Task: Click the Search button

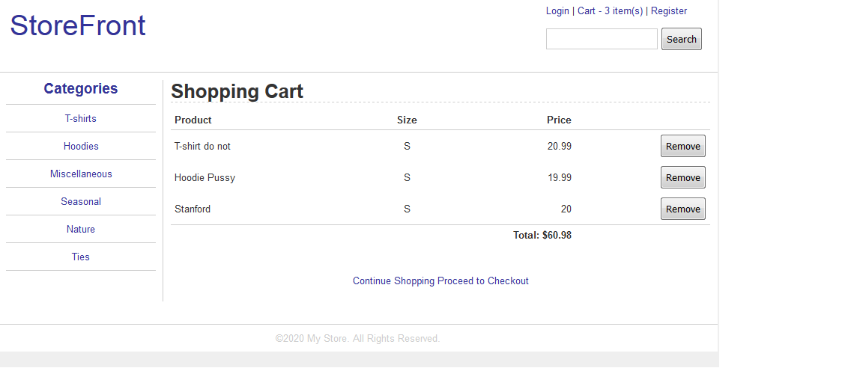Action: tap(682, 39)
